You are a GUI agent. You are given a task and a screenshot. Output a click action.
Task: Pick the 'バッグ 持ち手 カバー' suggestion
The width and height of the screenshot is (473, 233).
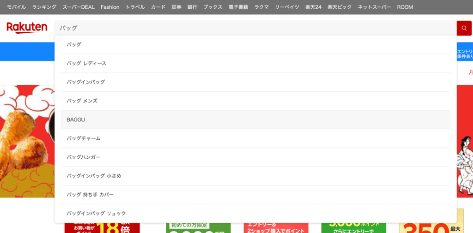coord(90,195)
